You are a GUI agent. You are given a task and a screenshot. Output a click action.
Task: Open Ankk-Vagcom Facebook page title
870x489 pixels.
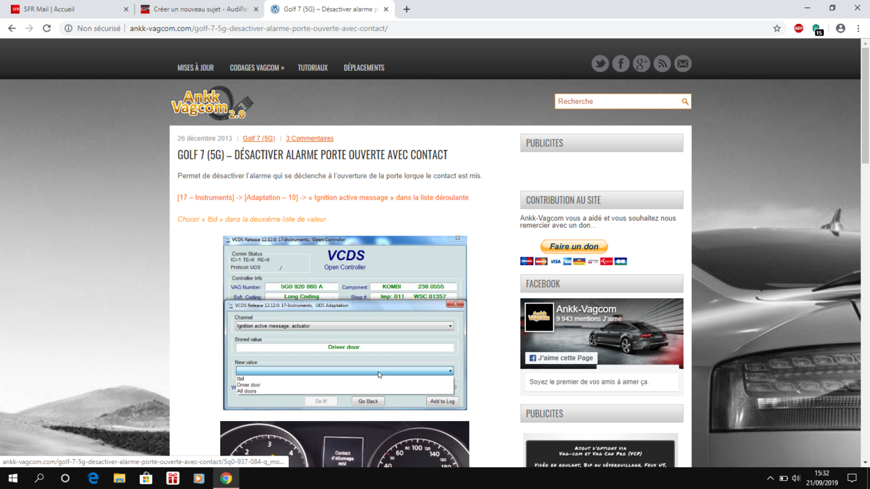click(x=586, y=309)
